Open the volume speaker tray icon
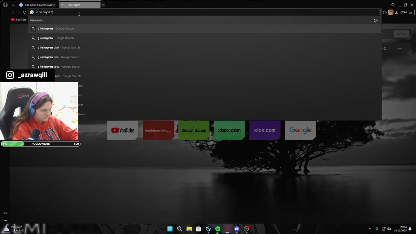 (389, 229)
